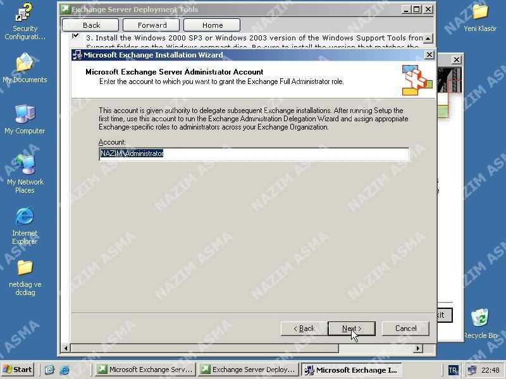This screenshot has width=506, height=379.
Task: Go Back in the Installation Wizard
Action: click(x=304, y=328)
